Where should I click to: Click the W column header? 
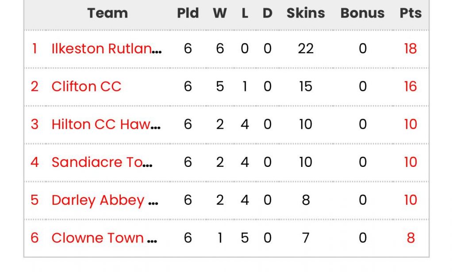point(220,13)
